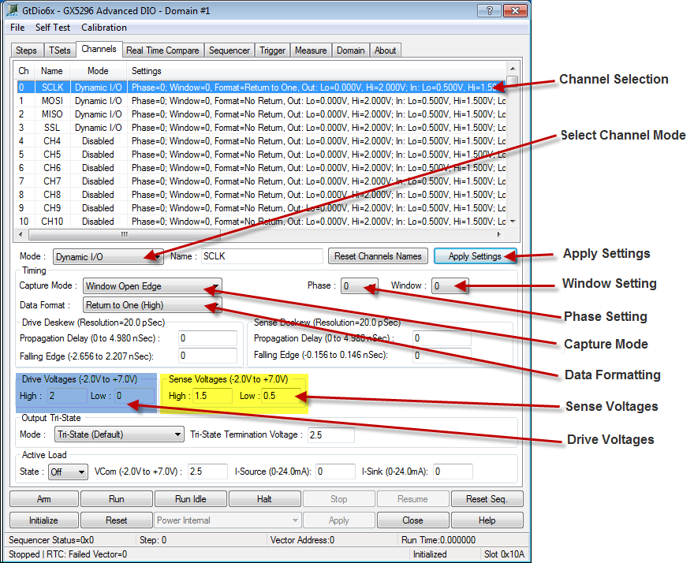The height and width of the screenshot is (563, 694).
Task: Switch to the Sequencer tab
Action: coord(229,50)
